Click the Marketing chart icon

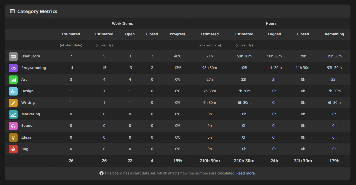pyautogui.click(x=13, y=114)
